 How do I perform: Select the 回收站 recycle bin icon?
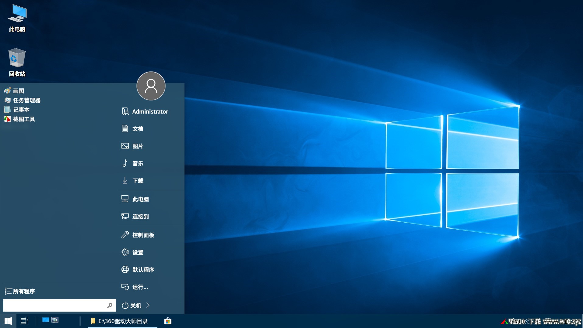[x=17, y=63]
